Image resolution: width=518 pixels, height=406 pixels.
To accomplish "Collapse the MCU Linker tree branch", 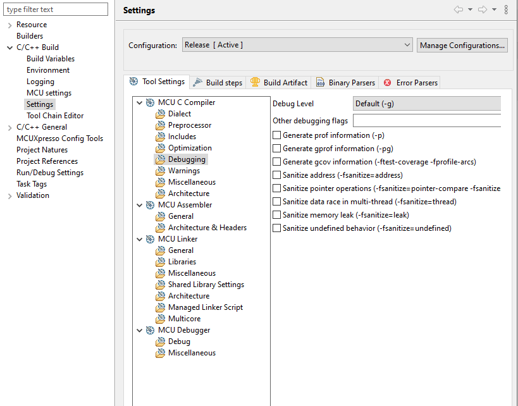I will [x=139, y=238].
